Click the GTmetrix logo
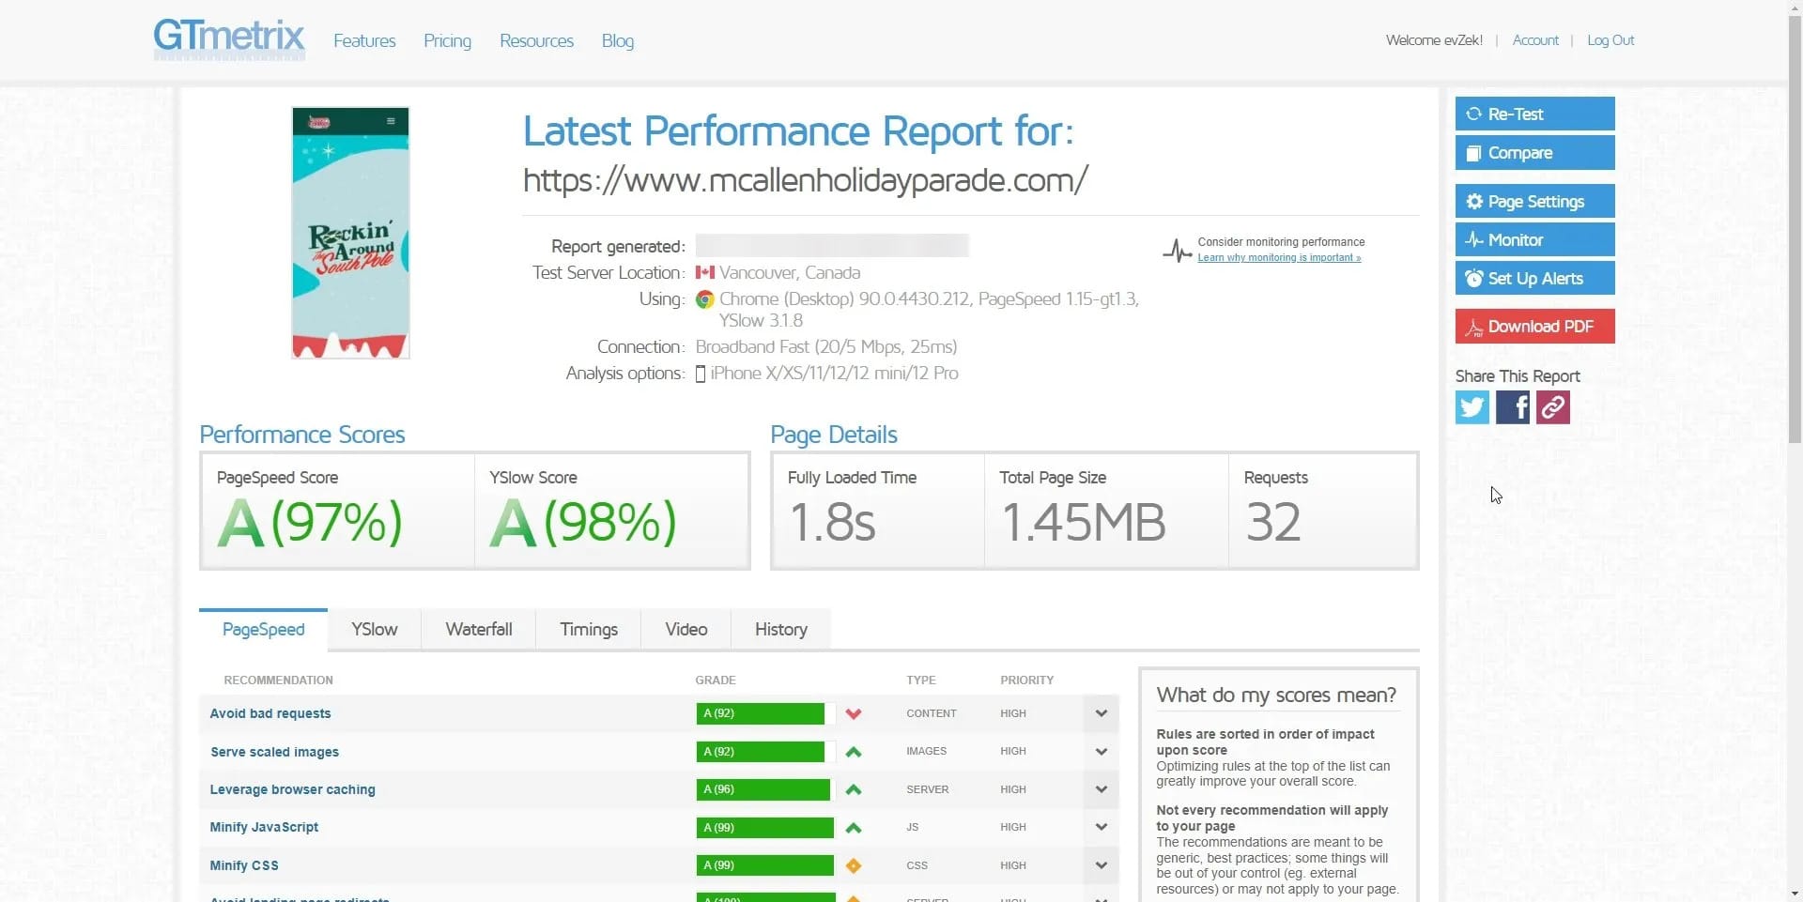This screenshot has width=1803, height=902. (229, 38)
